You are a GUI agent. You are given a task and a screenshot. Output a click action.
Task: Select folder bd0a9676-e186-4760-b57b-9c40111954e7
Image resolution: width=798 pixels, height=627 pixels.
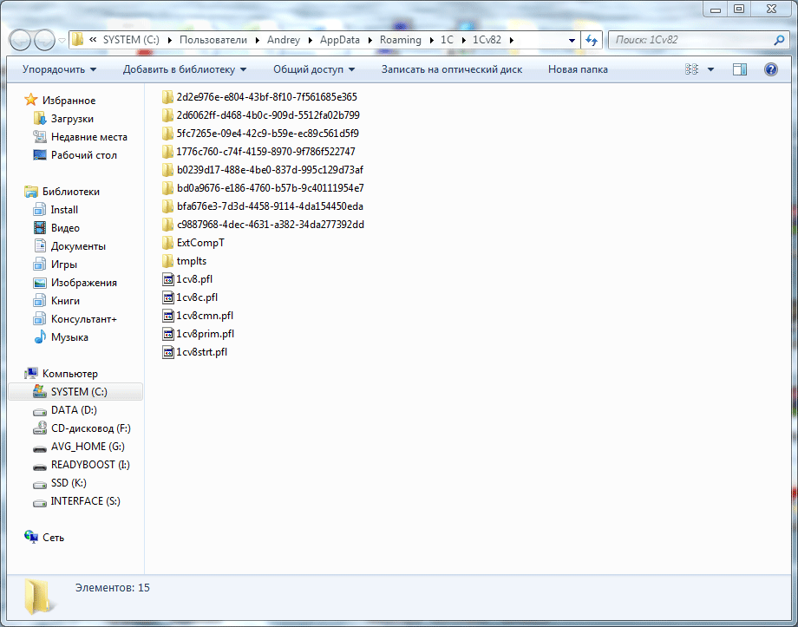(x=263, y=188)
